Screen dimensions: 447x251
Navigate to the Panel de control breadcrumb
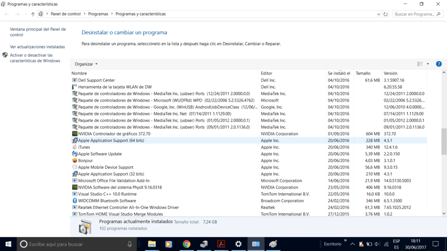coord(66,14)
